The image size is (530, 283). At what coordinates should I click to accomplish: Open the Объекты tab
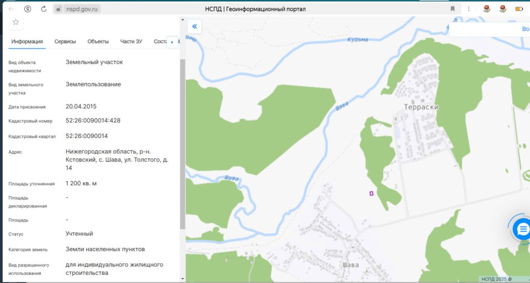click(98, 41)
